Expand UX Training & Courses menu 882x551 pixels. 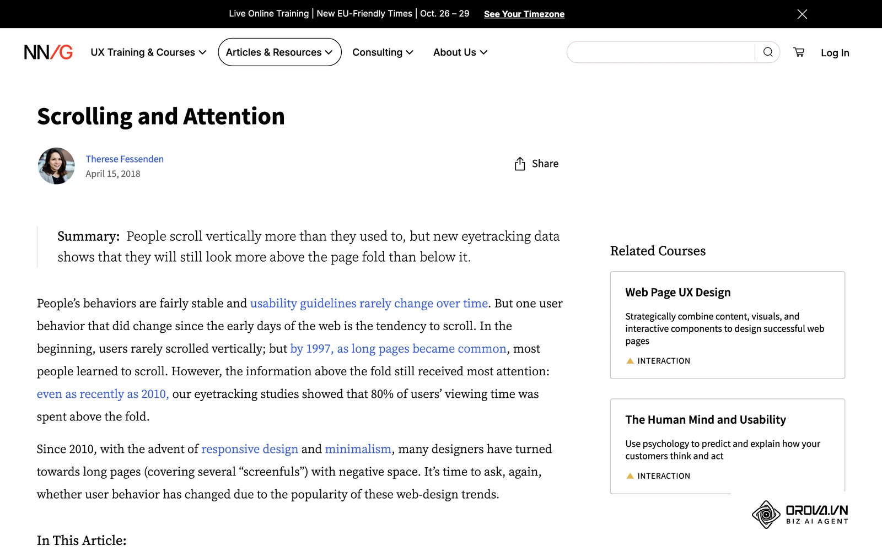pos(148,52)
